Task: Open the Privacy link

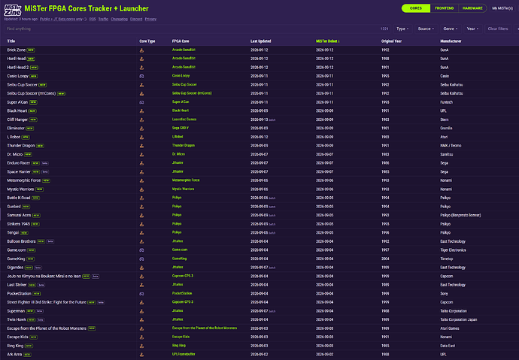Action: click(150, 20)
